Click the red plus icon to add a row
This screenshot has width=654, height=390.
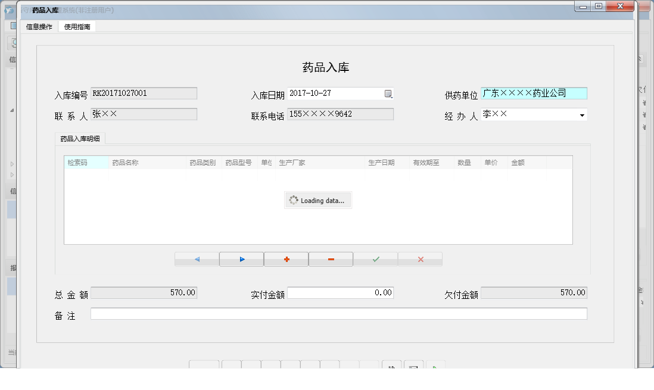(x=286, y=258)
